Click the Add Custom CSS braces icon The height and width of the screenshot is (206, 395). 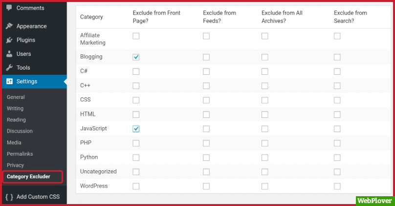9,197
